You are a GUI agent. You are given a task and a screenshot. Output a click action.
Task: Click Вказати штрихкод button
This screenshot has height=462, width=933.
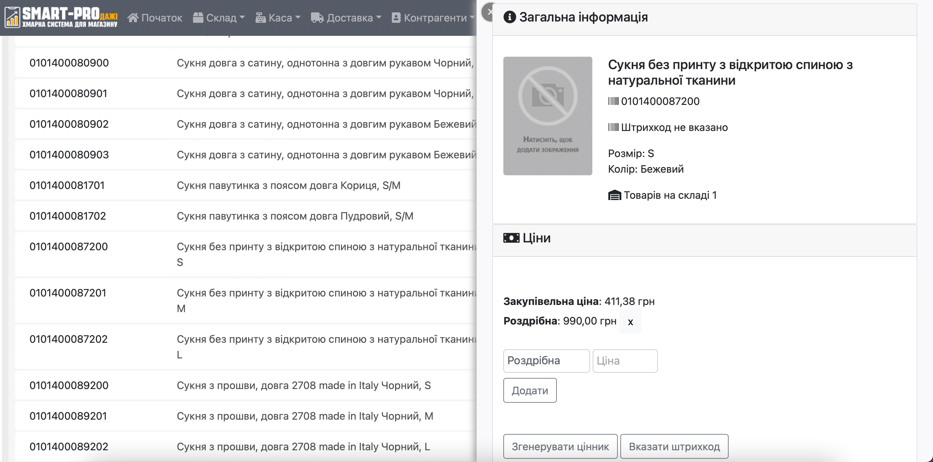pos(674,446)
